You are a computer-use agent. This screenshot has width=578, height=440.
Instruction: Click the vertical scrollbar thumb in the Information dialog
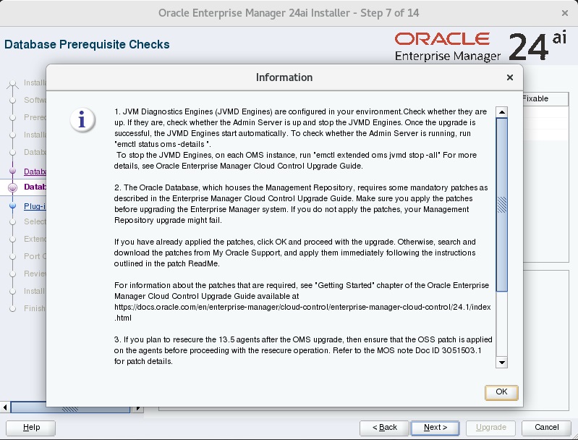[502, 205]
